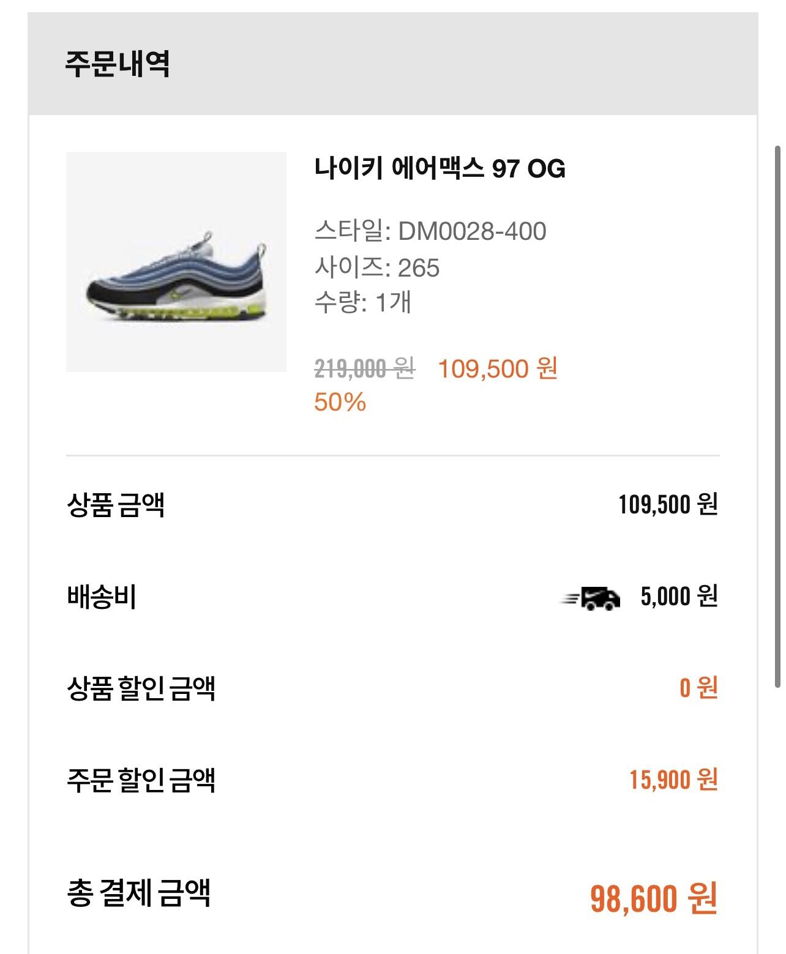Click the 주문 할인 금액 label
The height and width of the screenshot is (954, 786).
click(141, 780)
